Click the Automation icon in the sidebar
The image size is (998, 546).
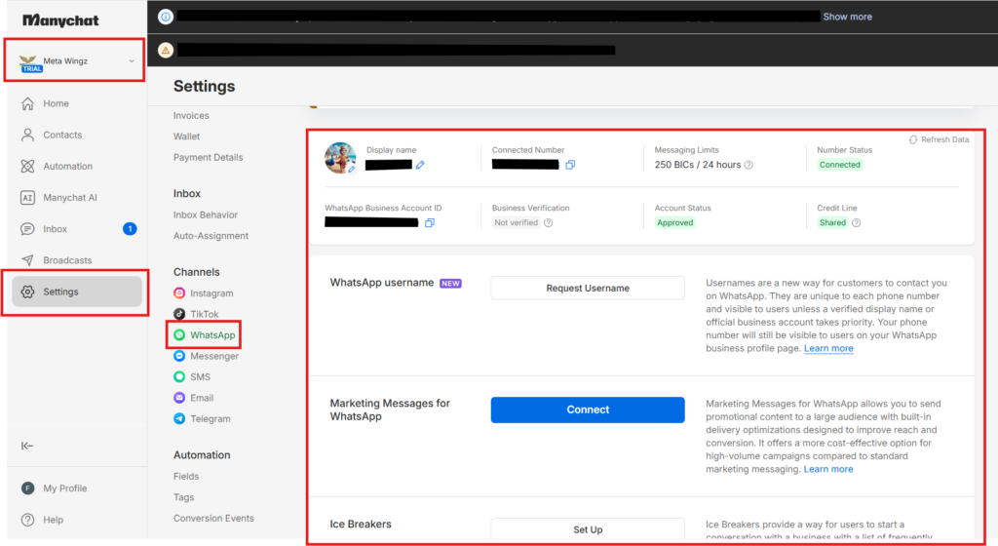point(27,166)
